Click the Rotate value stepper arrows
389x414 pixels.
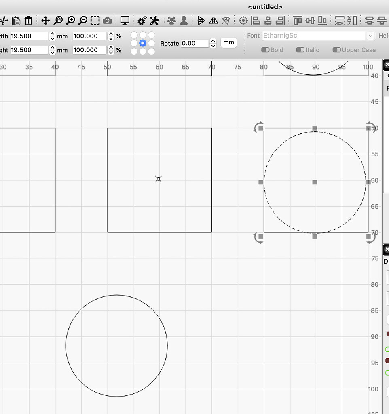coord(213,43)
